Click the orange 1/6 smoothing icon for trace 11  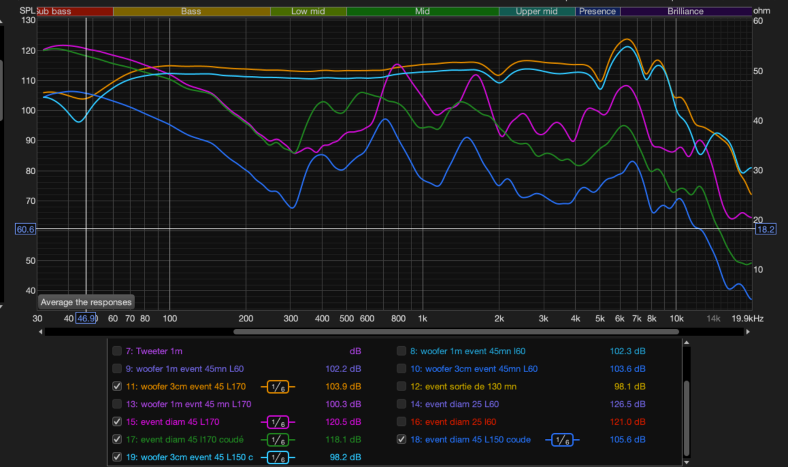point(277,387)
